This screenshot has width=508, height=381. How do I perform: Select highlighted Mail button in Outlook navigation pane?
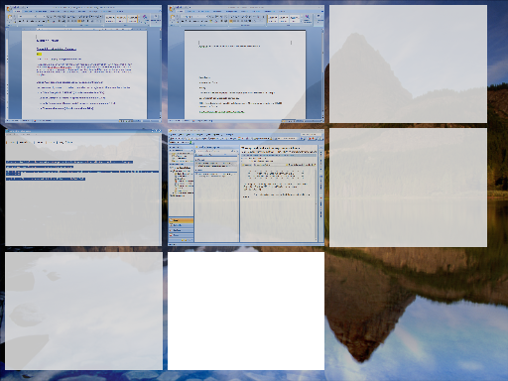tap(181, 220)
